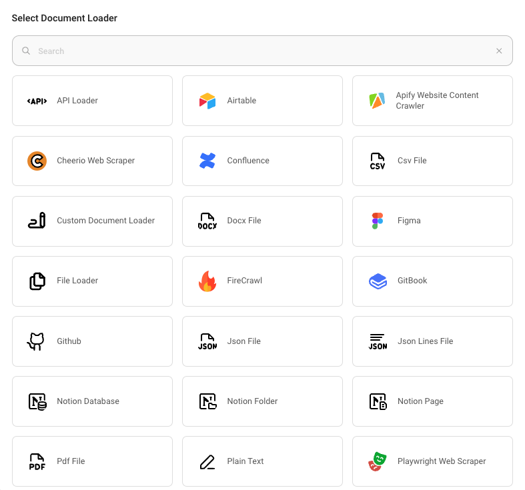
Task: Pick the File Loader label
Action: (77, 281)
